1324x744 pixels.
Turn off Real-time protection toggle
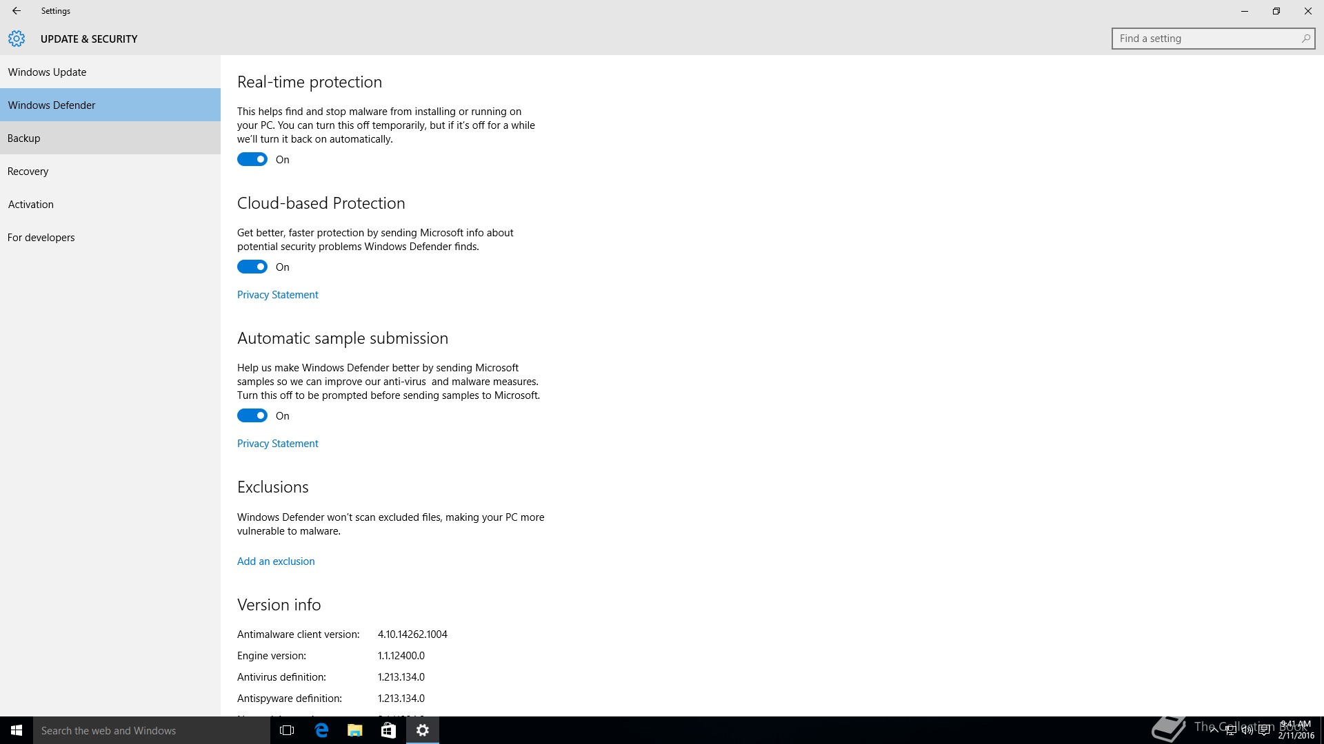point(252,160)
